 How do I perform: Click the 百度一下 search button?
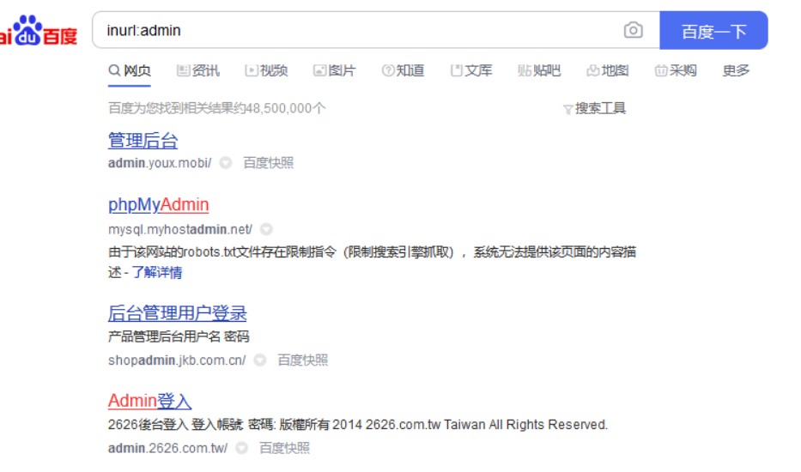[713, 31]
